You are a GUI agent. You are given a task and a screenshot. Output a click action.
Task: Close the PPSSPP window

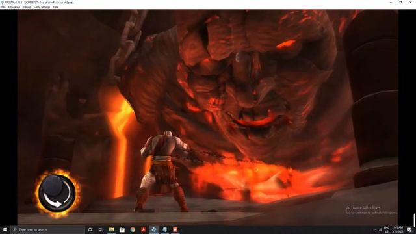[410, 3]
